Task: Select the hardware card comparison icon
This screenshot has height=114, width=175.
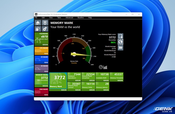Action: pos(120,48)
